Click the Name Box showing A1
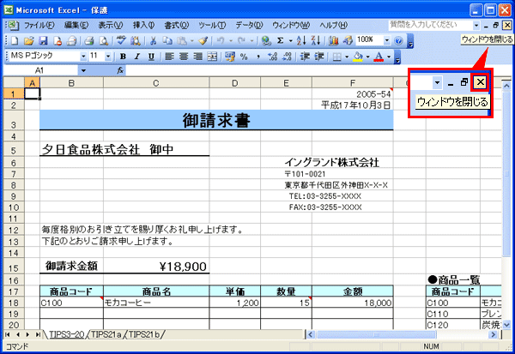515x354 pixels. tap(40, 70)
